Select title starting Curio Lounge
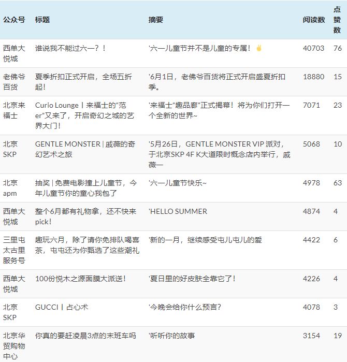This screenshot has height=362, width=347. (x=84, y=115)
